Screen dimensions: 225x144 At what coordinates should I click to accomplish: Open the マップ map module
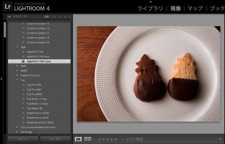(195, 8)
